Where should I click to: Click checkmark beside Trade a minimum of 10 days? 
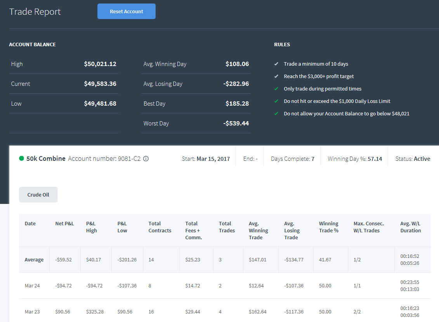tap(276, 64)
